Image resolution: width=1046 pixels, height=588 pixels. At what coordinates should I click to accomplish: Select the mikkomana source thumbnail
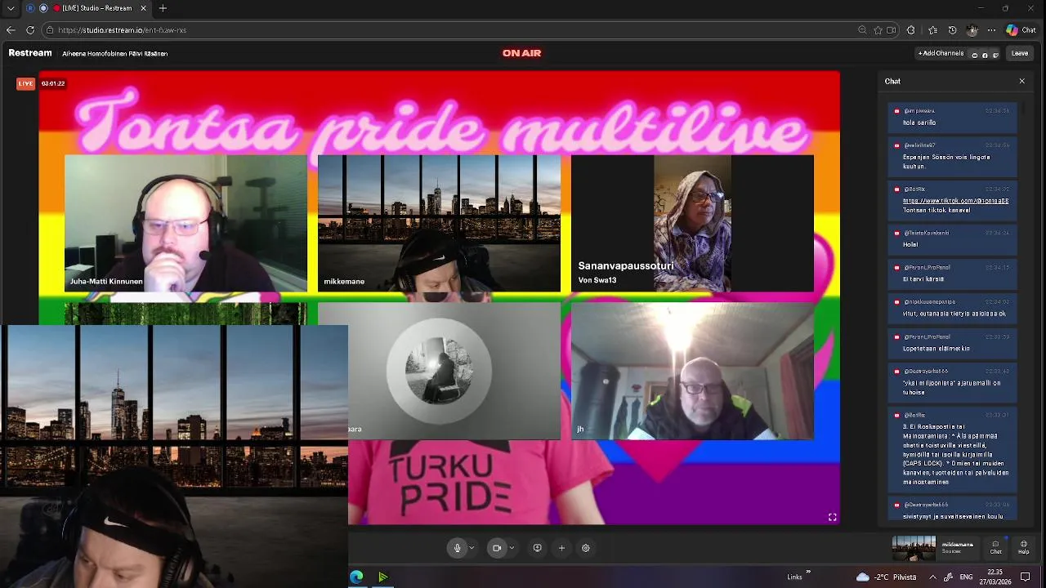point(914,548)
